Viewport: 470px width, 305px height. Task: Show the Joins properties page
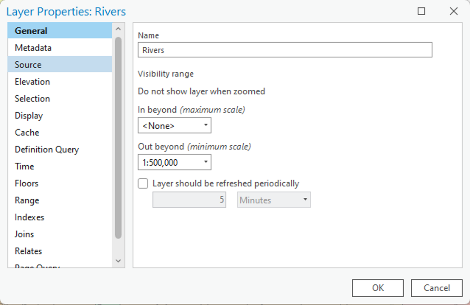[x=24, y=234]
